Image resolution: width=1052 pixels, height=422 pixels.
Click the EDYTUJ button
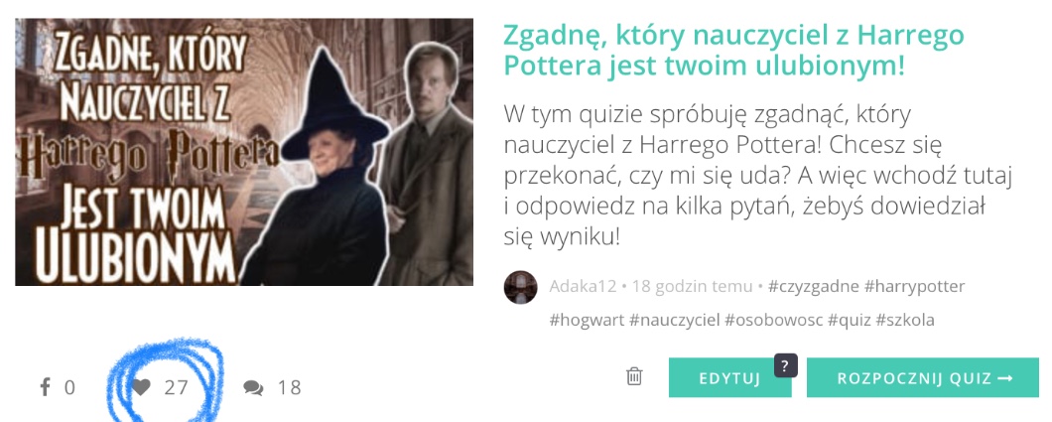[x=730, y=377]
